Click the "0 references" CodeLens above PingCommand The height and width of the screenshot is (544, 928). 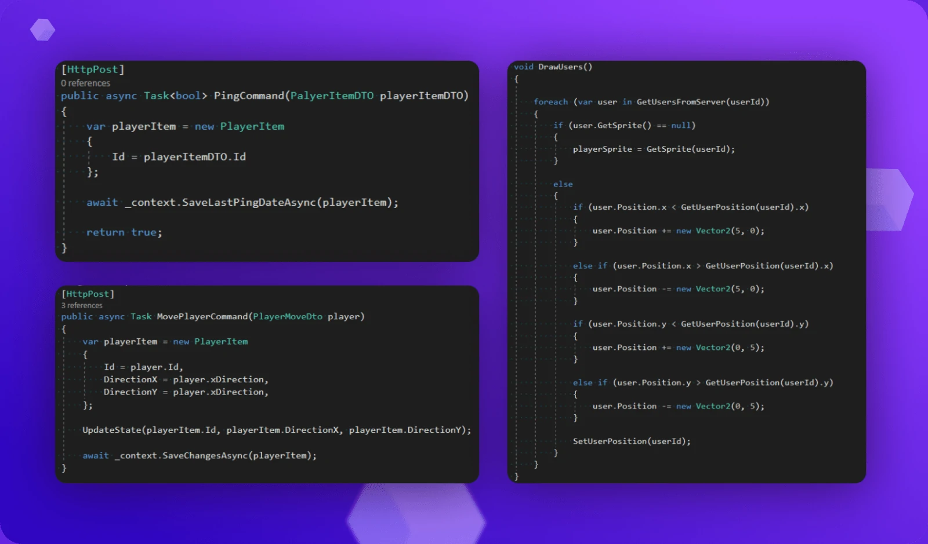[85, 83]
